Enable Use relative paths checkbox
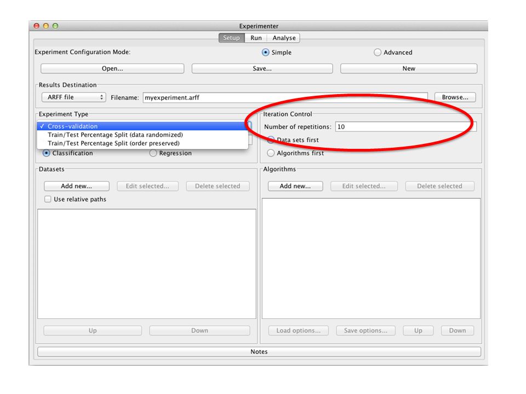Image resolution: width=526 pixels, height=394 pixels. [x=48, y=199]
